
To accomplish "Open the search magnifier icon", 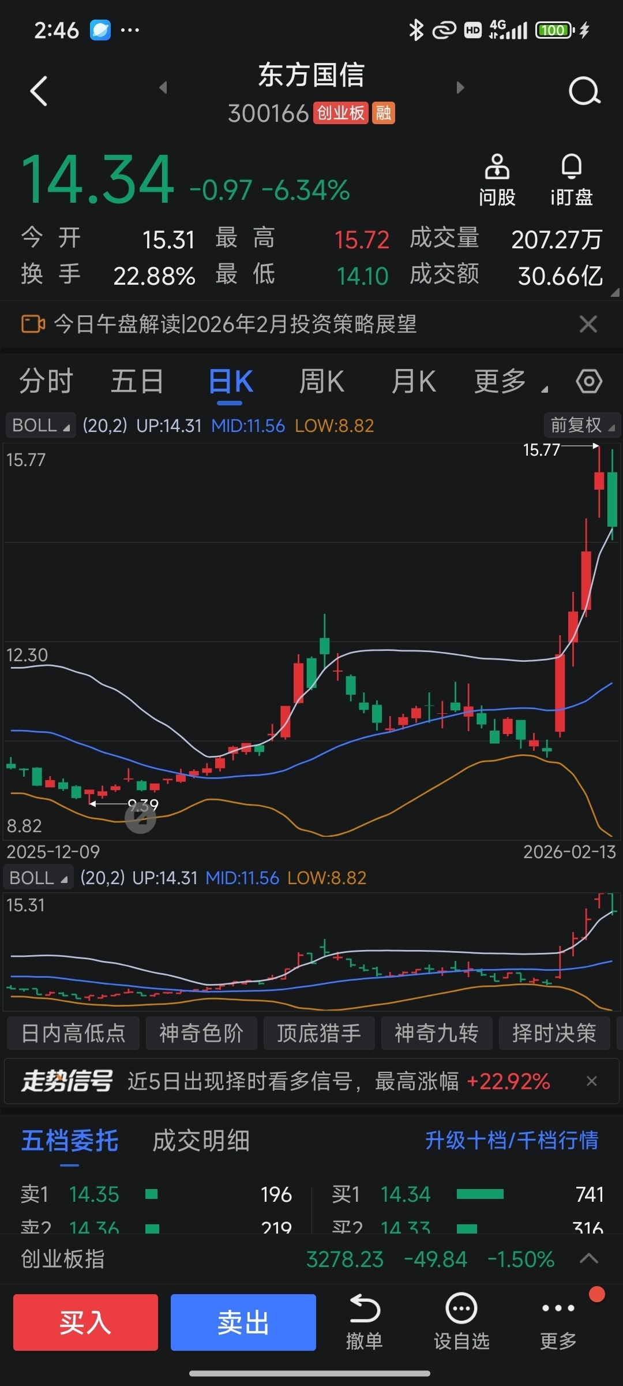I will (x=584, y=91).
